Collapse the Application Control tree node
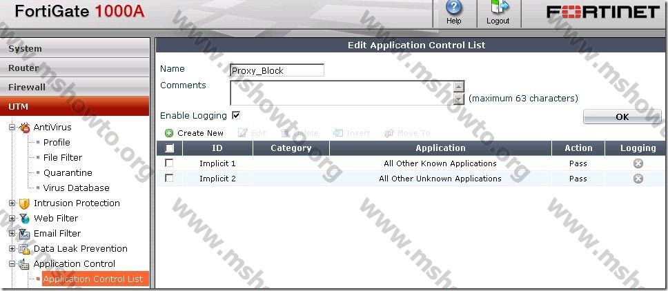 pyautogui.click(x=12, y=264)
